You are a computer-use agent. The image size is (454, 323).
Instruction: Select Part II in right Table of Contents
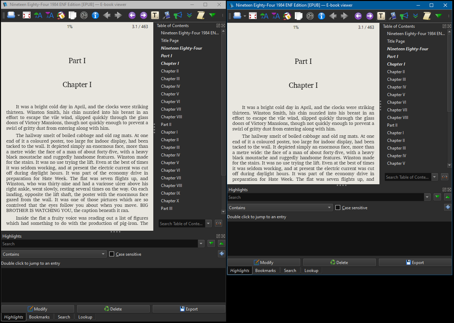click(392, 125)
